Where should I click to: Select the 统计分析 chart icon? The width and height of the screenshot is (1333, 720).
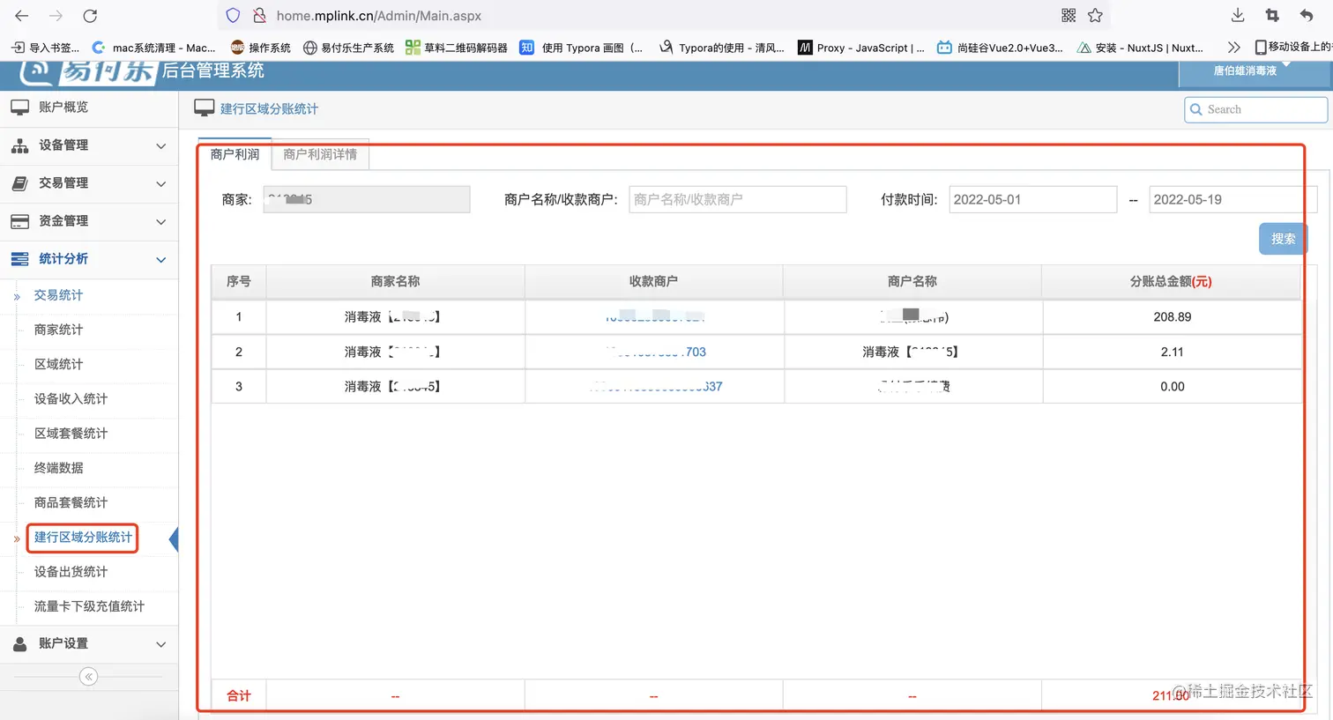pyautogui.click(x=19, y=259)
